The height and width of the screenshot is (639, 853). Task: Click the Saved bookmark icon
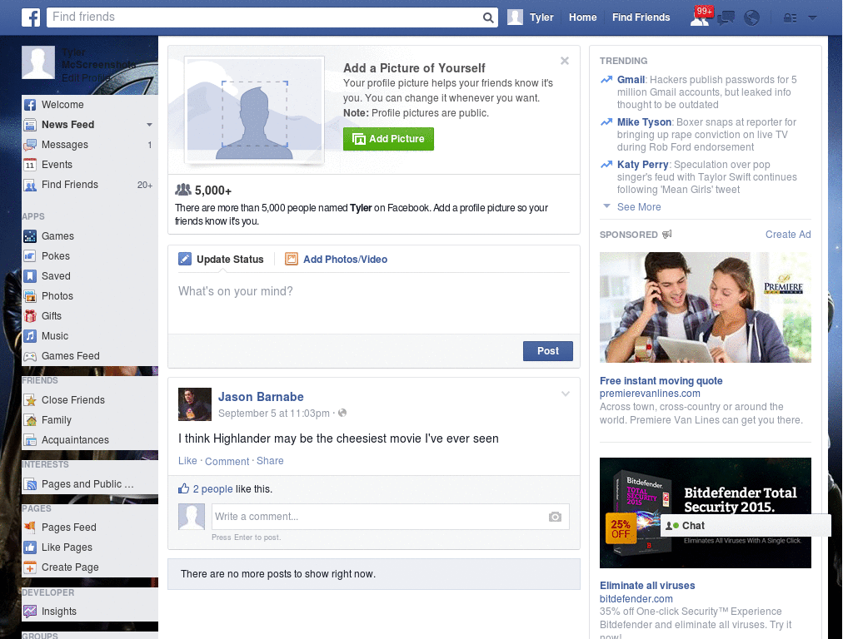30,276
